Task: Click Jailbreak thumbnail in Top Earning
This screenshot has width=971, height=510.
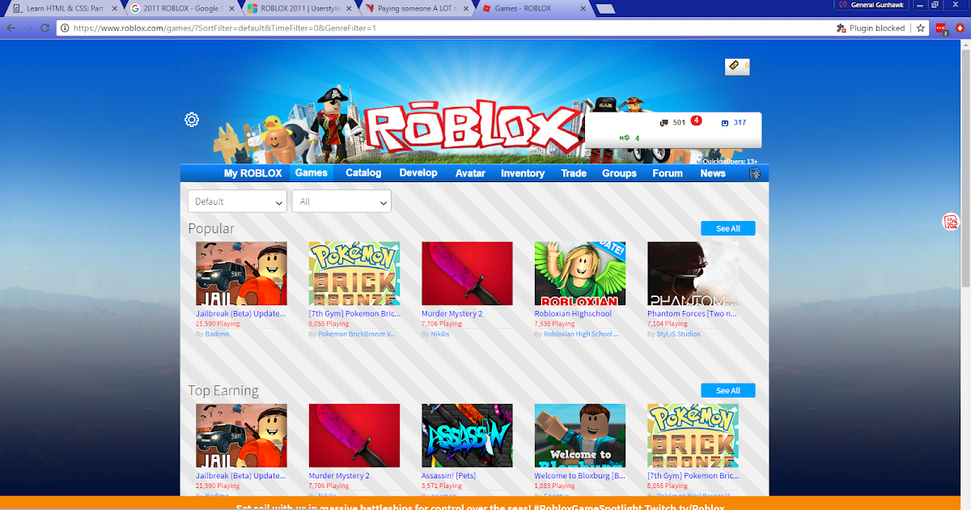Action: 241,436
